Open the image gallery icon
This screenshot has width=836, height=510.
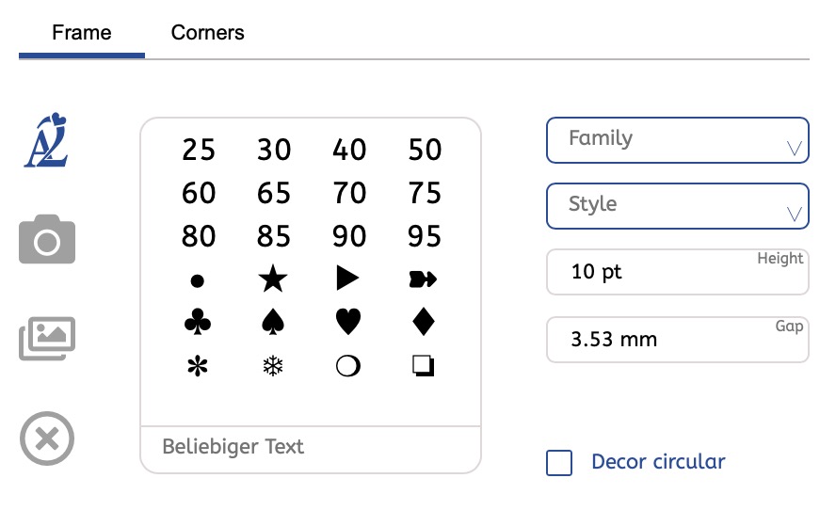tap(47, 339)
